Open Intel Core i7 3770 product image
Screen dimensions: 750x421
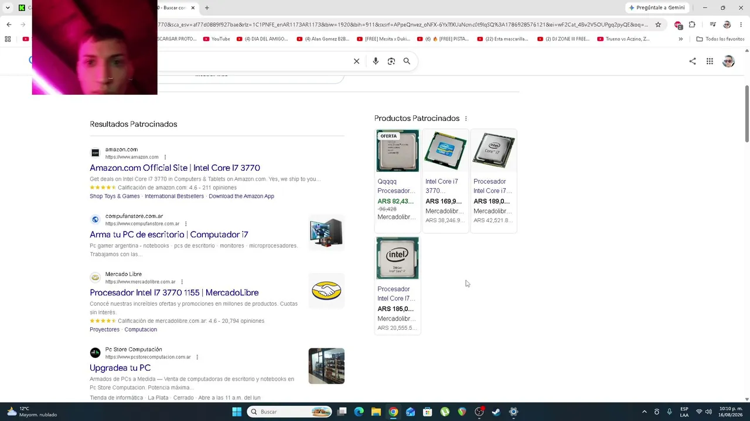point(445,151)
